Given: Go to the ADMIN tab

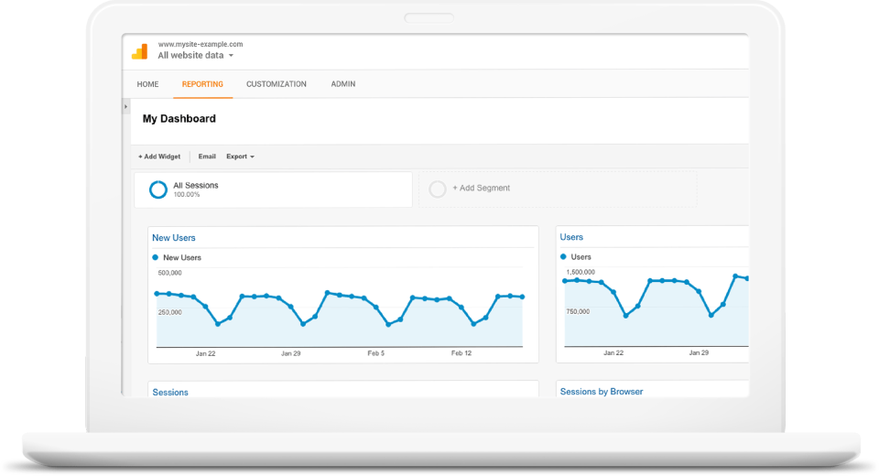Looking at the screenshot, I should pyautogui.click(x=343, y=84).
